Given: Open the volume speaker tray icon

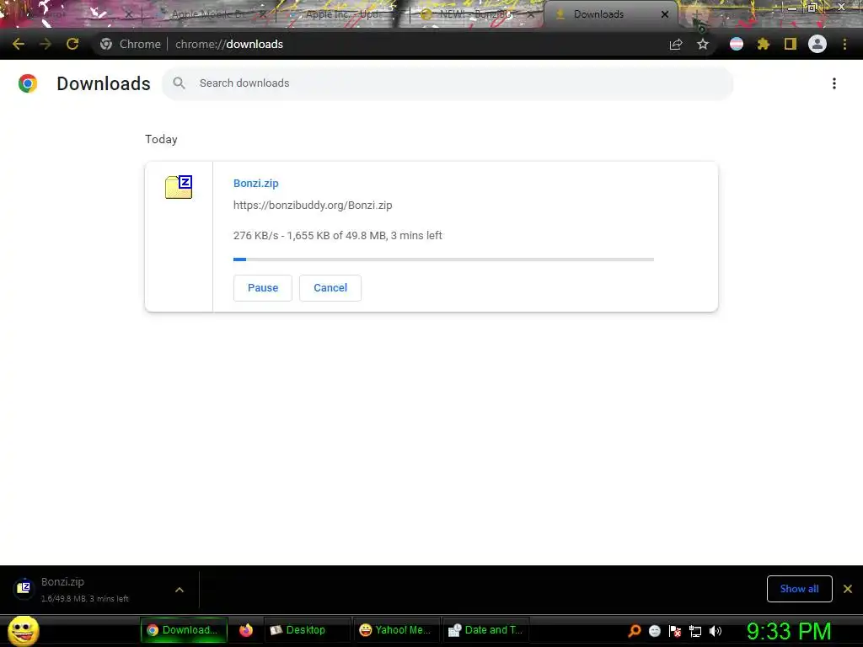Looking at the screenshot, I should (x=716, y=631).
